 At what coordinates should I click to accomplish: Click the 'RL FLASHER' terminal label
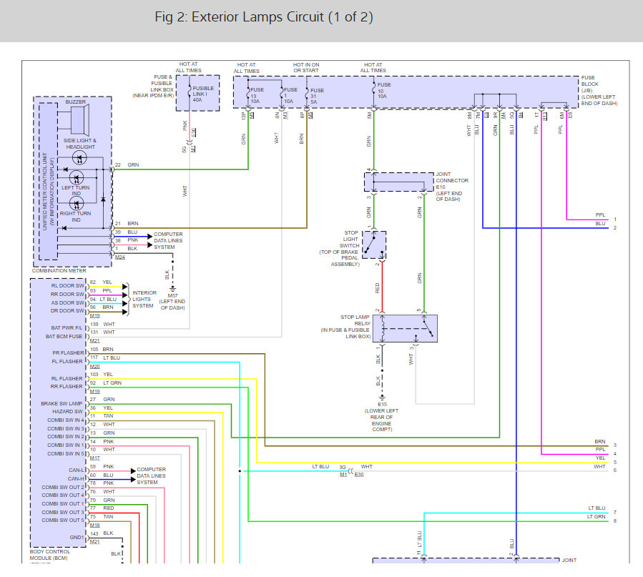pyautogui.click(x=67, y=379)
